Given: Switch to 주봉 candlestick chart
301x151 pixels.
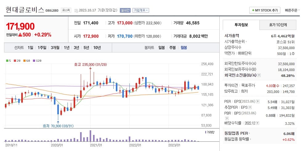Looking at the screenshot, I should [x=173, y=48].
